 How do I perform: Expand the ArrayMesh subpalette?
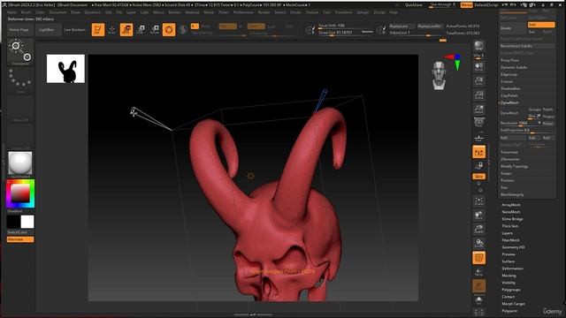tap(511, 205)
